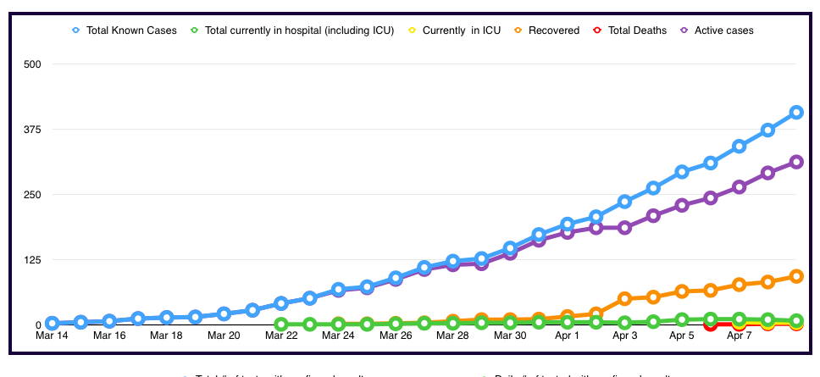Click the green hospital legend circle marker
820x377 pixels.
193,30
